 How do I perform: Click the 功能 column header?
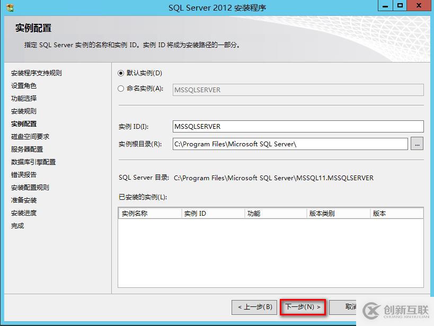(x=276, y=214)
